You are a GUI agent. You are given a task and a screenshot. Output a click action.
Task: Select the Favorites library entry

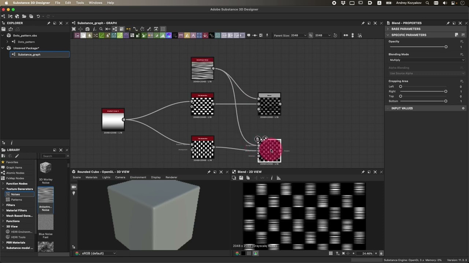(x=12, y=162)
